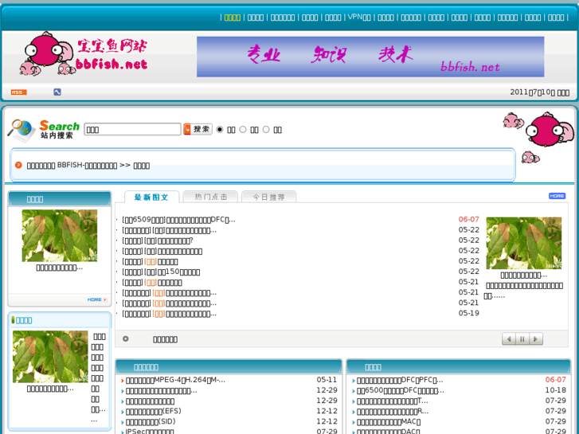Select the middle search scope radio button
Image resolution: width=579 pixels, height=434 pixels.
(243, 129)
